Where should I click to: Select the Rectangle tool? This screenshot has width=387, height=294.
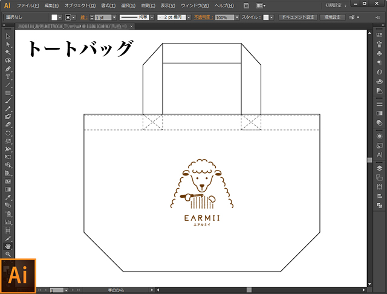tap(8, 93)
